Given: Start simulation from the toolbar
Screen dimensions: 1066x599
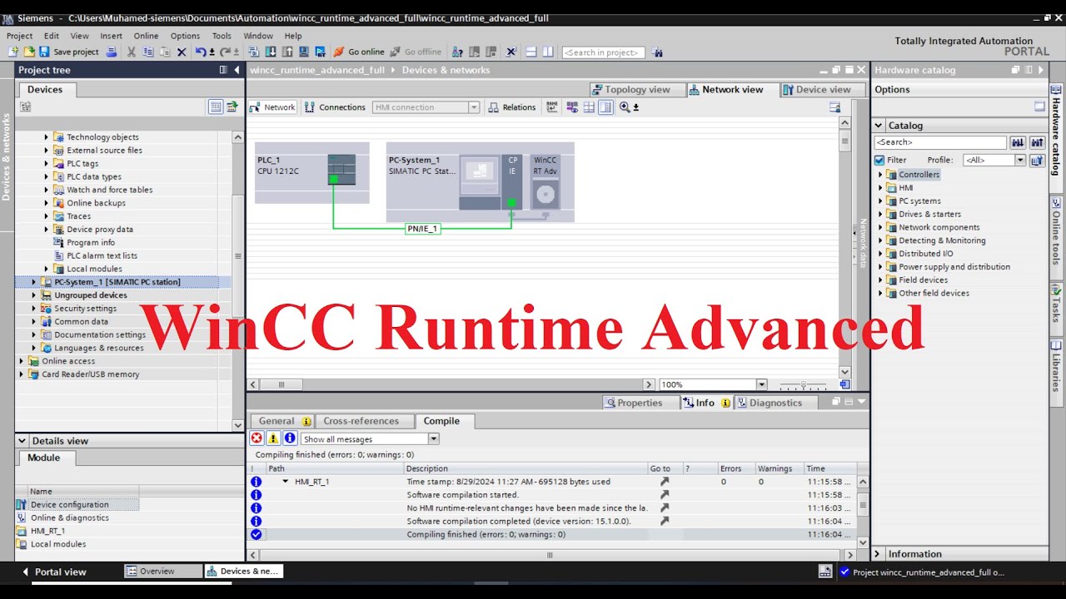Looking at the screenshot, I should 304,52.
